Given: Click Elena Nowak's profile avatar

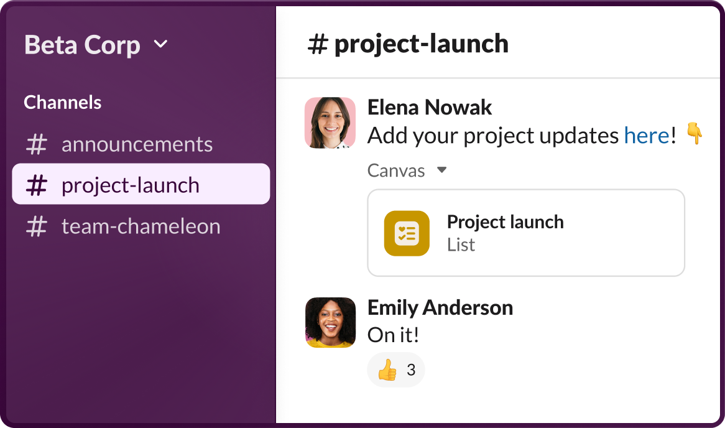Looking at the screenshot, I should 330,123.
